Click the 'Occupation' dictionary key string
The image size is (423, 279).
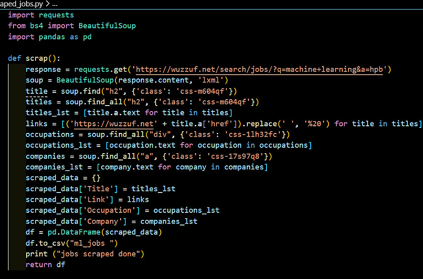tap(109, 210)
